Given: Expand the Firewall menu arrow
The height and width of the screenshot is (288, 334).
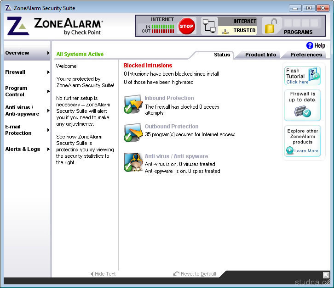Looking at the screenshot, I should pyautogui.click(x=48, y=72).
